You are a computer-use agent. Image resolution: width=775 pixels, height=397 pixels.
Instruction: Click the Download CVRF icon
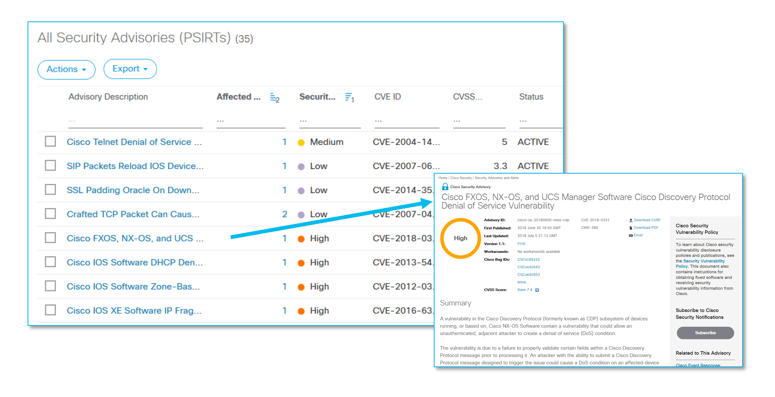click(x=631, y=220)
